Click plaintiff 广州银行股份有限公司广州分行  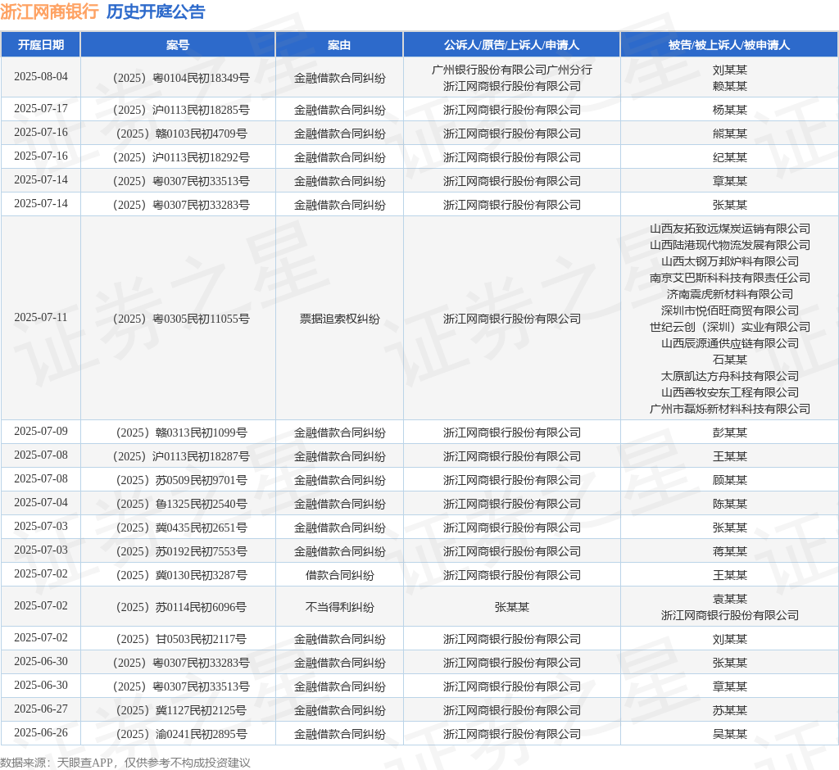point(511,70)
